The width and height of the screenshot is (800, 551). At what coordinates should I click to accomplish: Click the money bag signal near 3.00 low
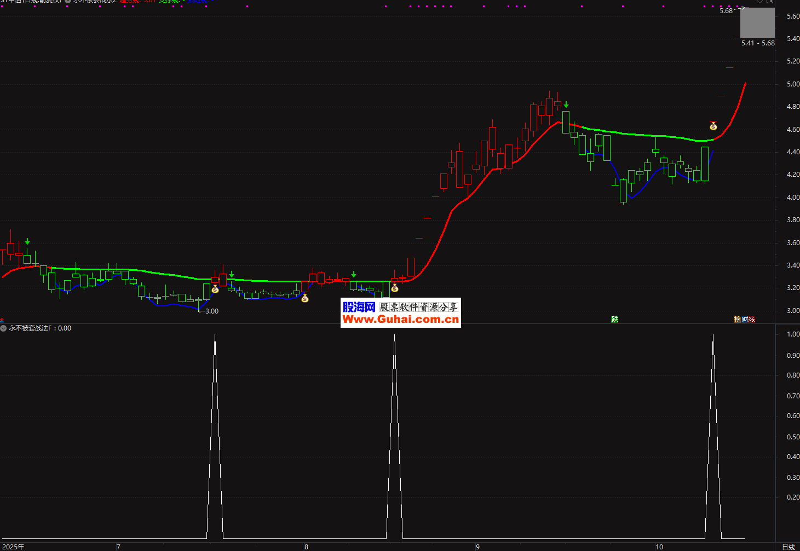215,289
